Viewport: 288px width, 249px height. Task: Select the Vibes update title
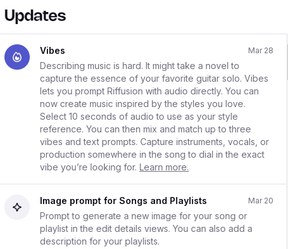pos(53,51)
